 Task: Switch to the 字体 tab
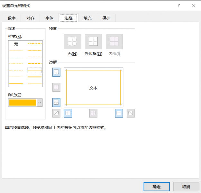click(x=49, y=18)
